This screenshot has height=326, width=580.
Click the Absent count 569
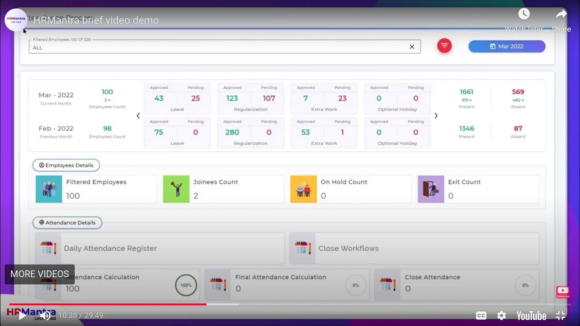(x=518, y=92)
